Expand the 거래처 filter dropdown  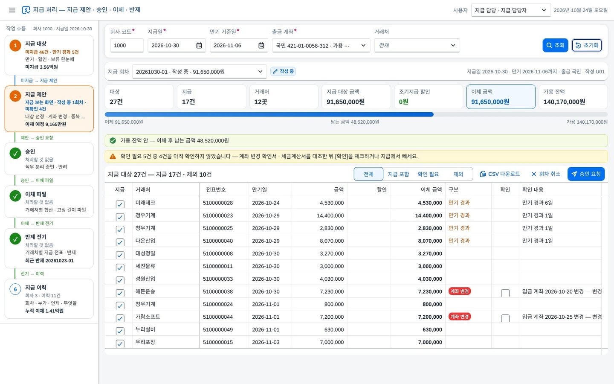tap(417, 45)
